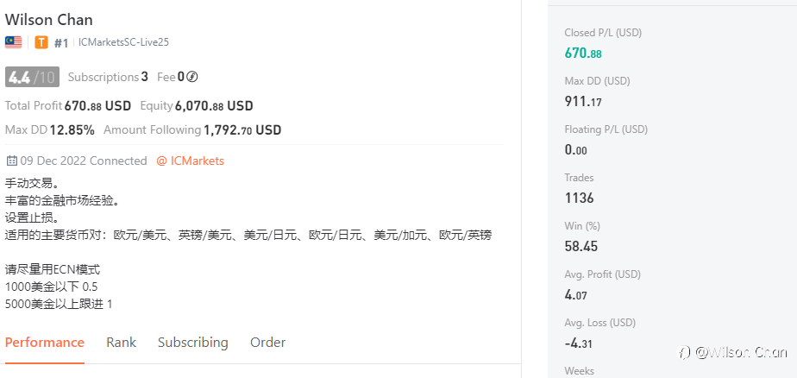The height and width of the screenshot is (378, 797).
Task: Open the Order tab
Action: 268,343
